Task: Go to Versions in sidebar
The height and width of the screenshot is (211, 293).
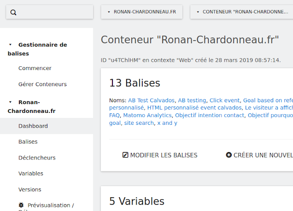Action: coord(29,189)
